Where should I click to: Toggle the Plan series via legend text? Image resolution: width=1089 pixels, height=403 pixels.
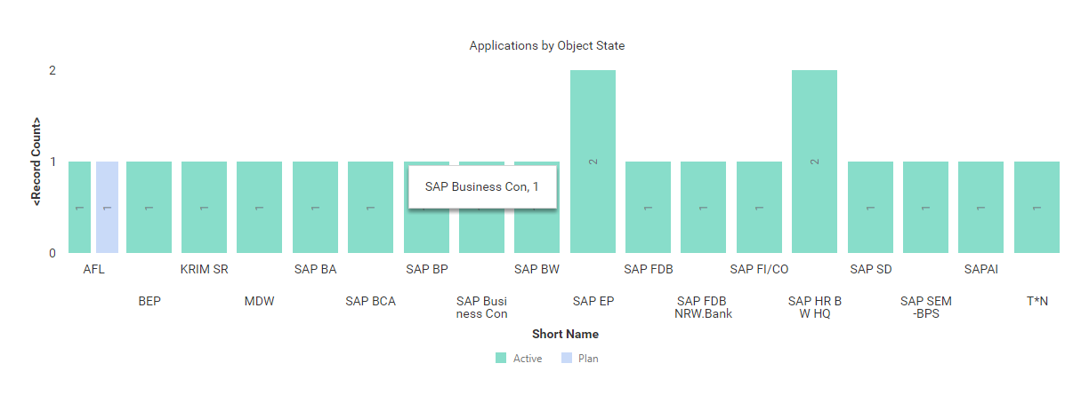point(588,359)
